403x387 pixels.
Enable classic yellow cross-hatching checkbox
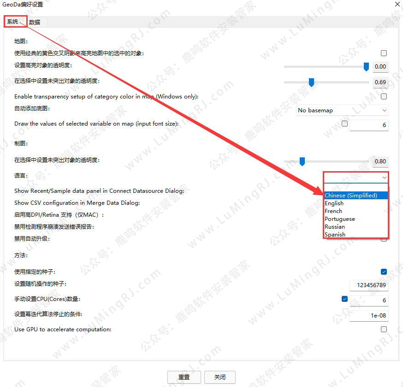pyautogui.click(x=384, y=53)
